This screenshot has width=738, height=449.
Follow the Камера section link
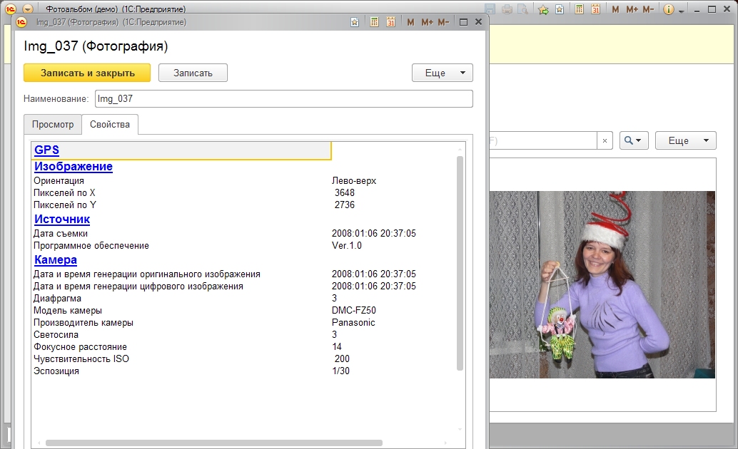[56, 260]
